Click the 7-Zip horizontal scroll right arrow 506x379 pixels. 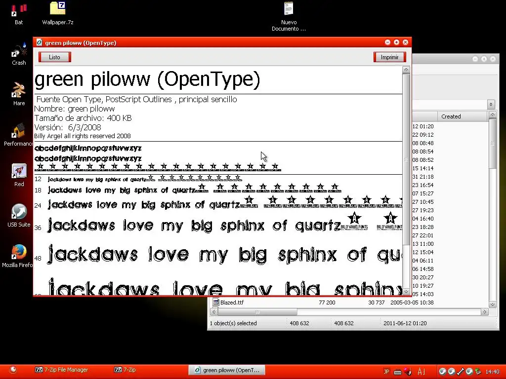pos(484,312)
